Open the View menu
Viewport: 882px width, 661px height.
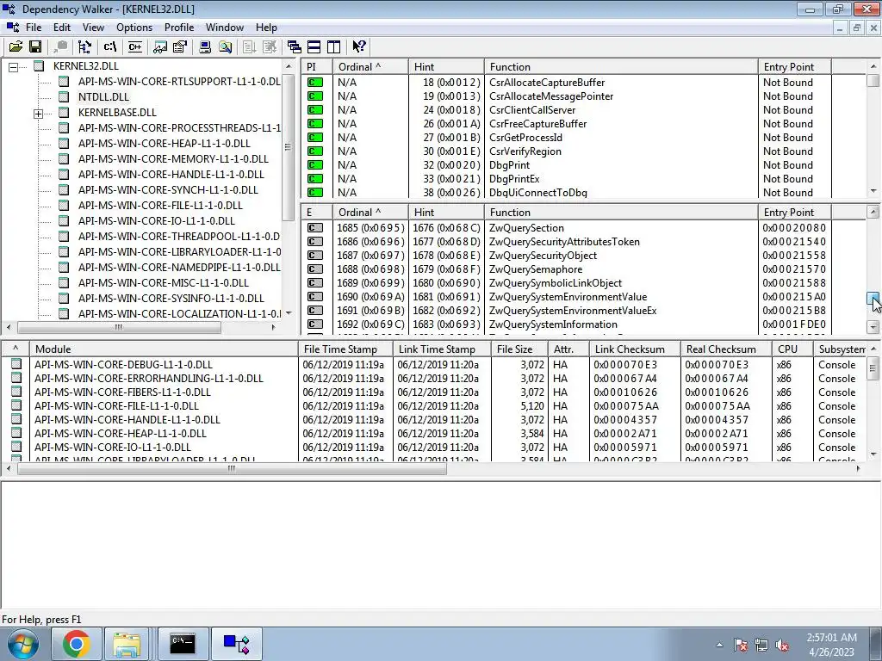93,27
